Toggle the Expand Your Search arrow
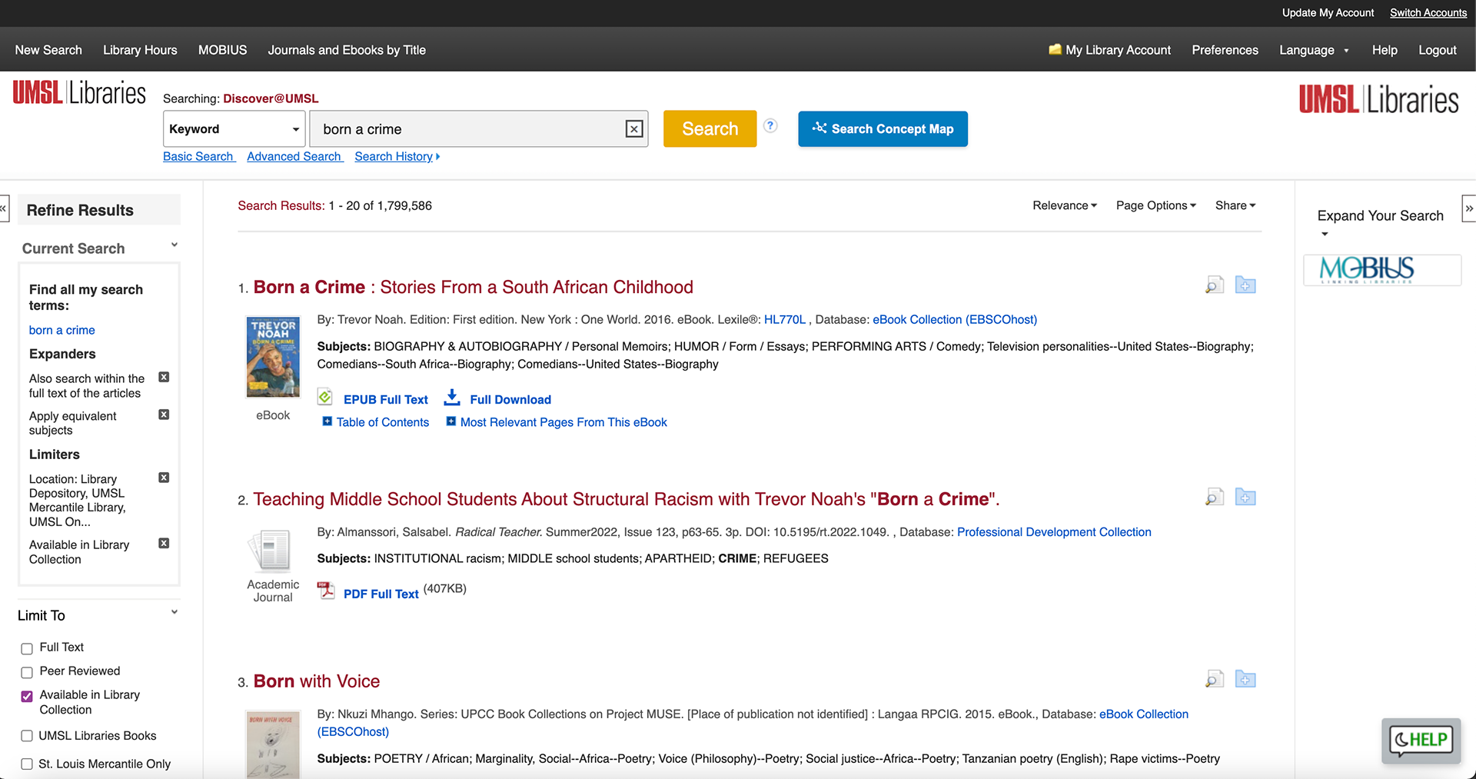Screen dimensions: 1476x779 click(1325, 234)
